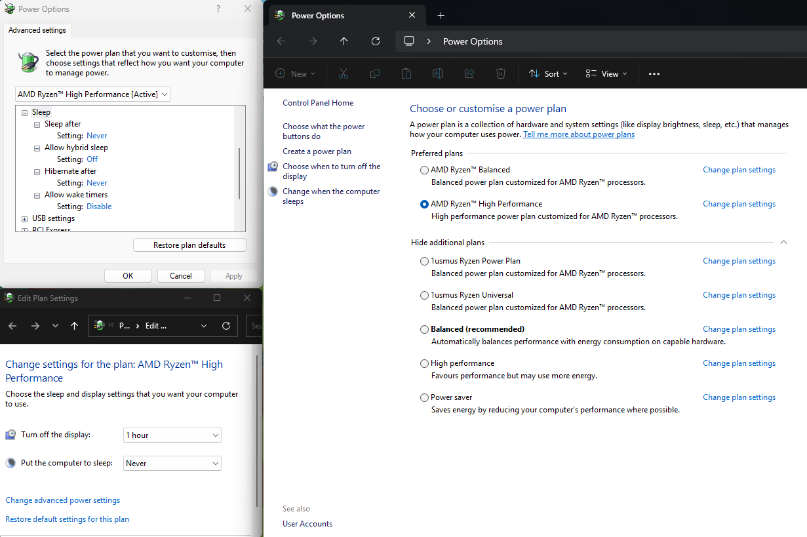
Task: Click the Turn off the display monitor icon
Action: (10, 435)
